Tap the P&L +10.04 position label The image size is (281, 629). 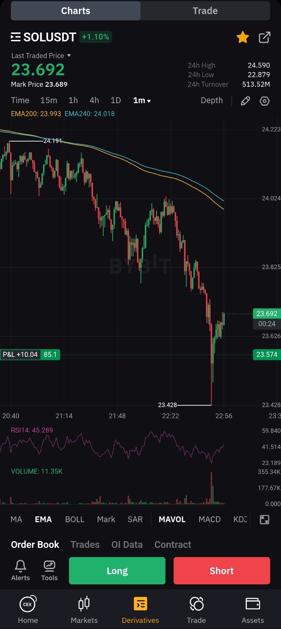[20, 354]
